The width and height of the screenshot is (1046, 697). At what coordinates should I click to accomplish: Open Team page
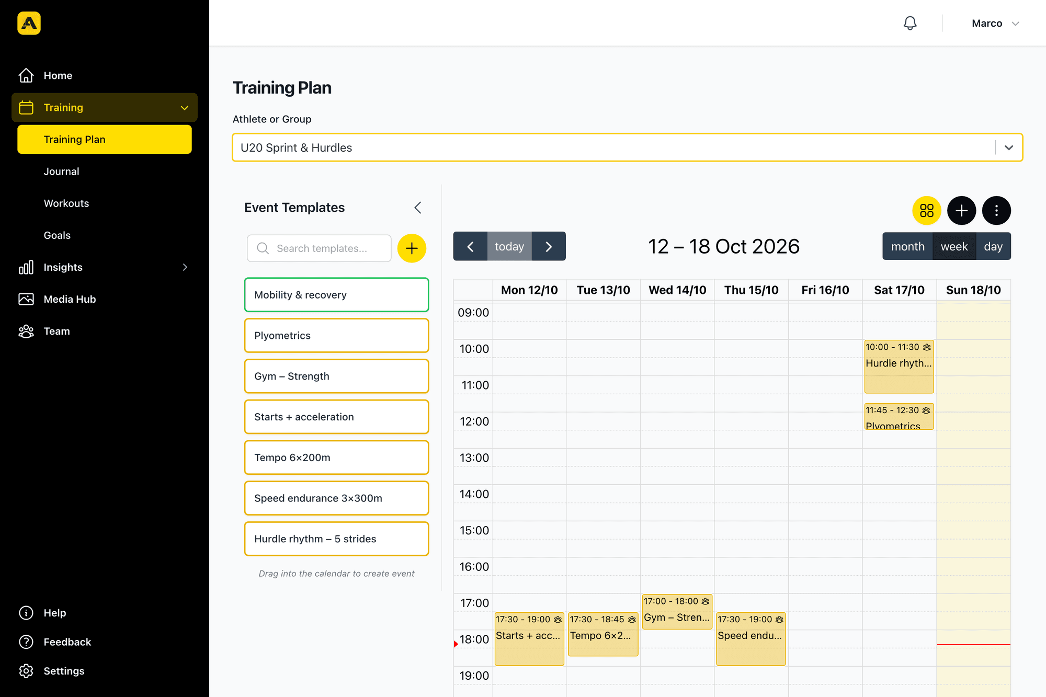pos(105,331)
